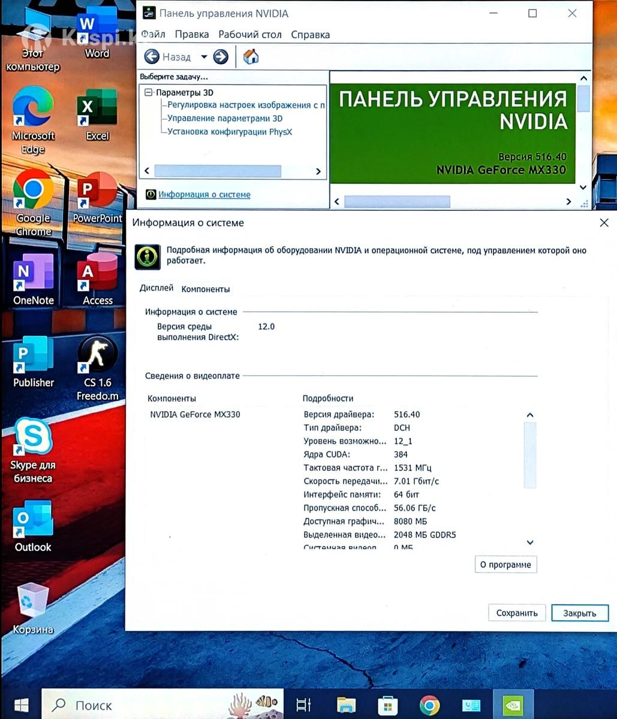Click the 8080 МБ available graphics memory value
617x719 pixels.
tap(410, 521)
